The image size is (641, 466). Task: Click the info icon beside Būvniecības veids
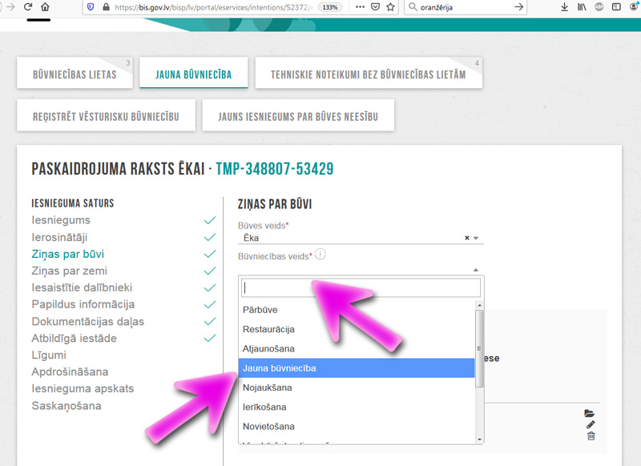click(320, 255)
